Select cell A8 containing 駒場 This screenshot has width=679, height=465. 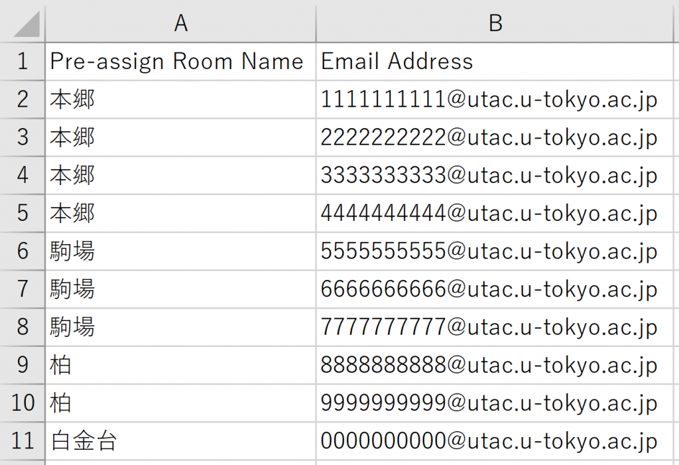180,327
